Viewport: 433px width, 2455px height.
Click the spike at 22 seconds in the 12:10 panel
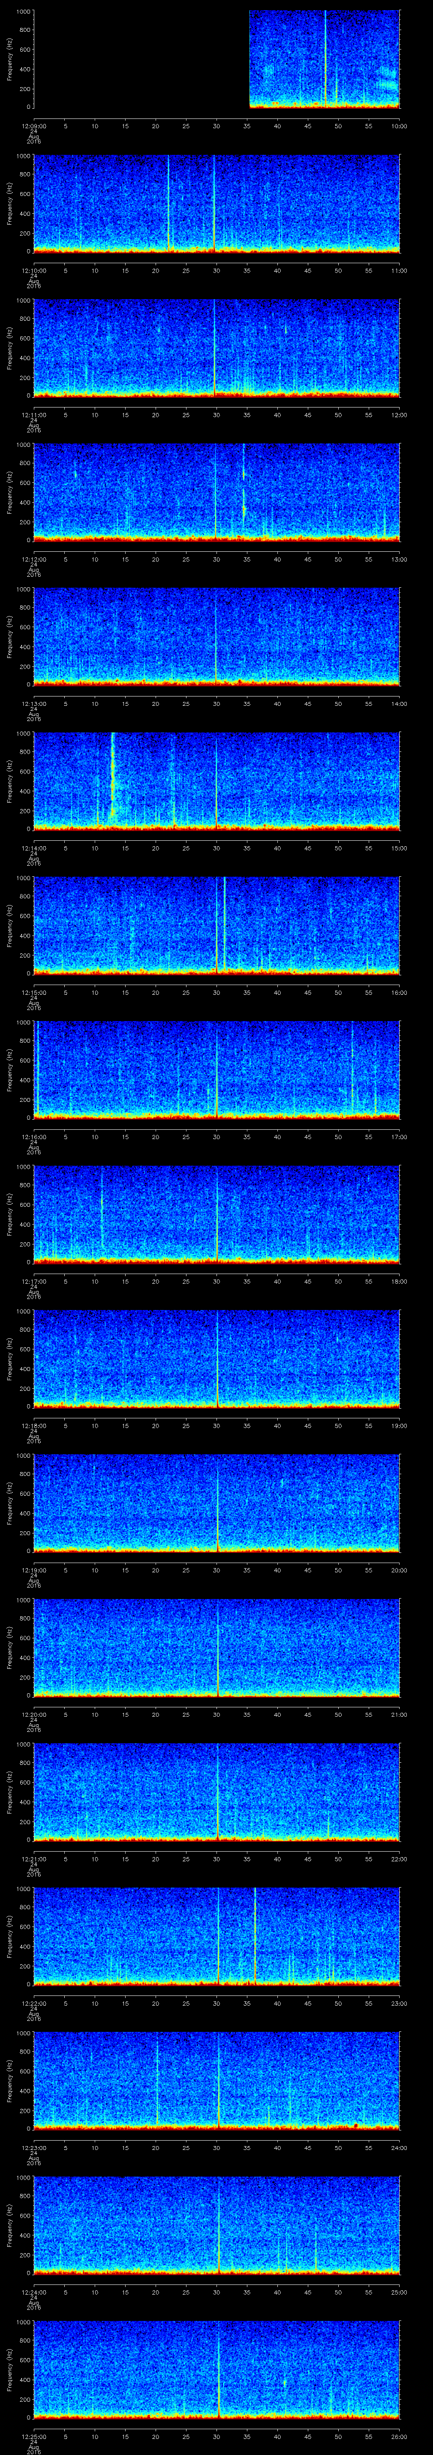coord(168,203)
